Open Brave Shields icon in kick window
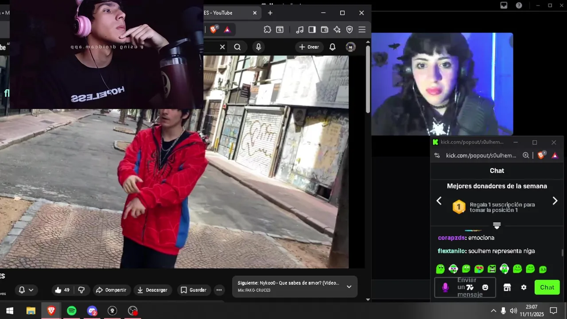This screenshot has width=567, height=319. coord(541,156)
